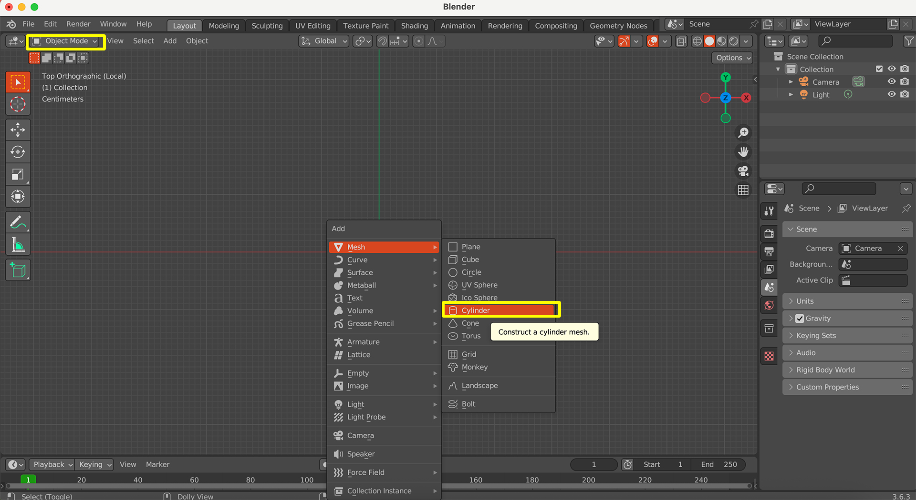Choose UV Sphere from Mesh submenu

(499, 285)
